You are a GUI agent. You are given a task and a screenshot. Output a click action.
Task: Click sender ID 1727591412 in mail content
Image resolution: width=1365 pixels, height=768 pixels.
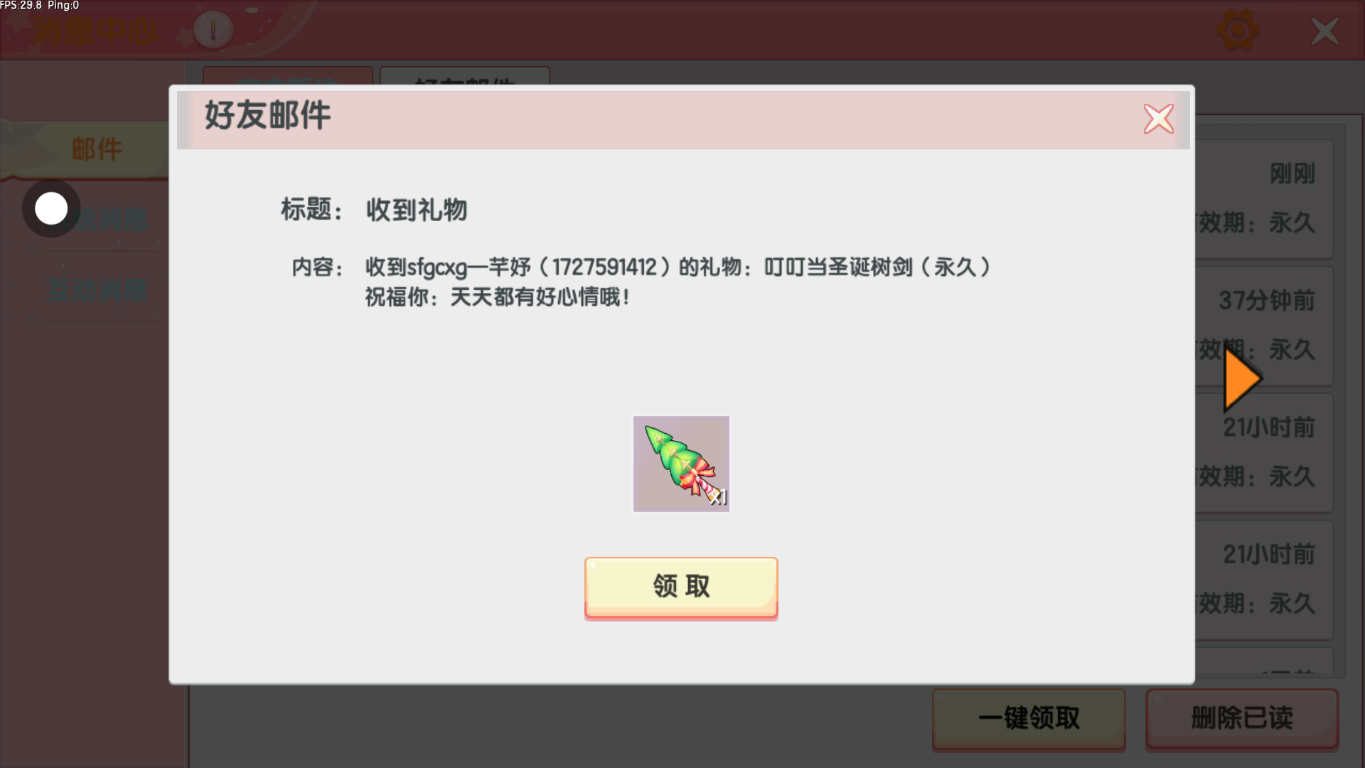[604, 267]
